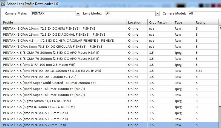Open the Camera Make dropdown arrow
This screenshot has width=221, height=128.
coord(78,14)
